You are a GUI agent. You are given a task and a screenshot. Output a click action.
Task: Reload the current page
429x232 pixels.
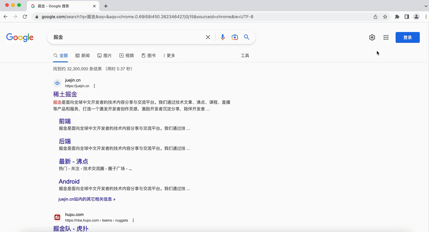click(x=25, y=17)
